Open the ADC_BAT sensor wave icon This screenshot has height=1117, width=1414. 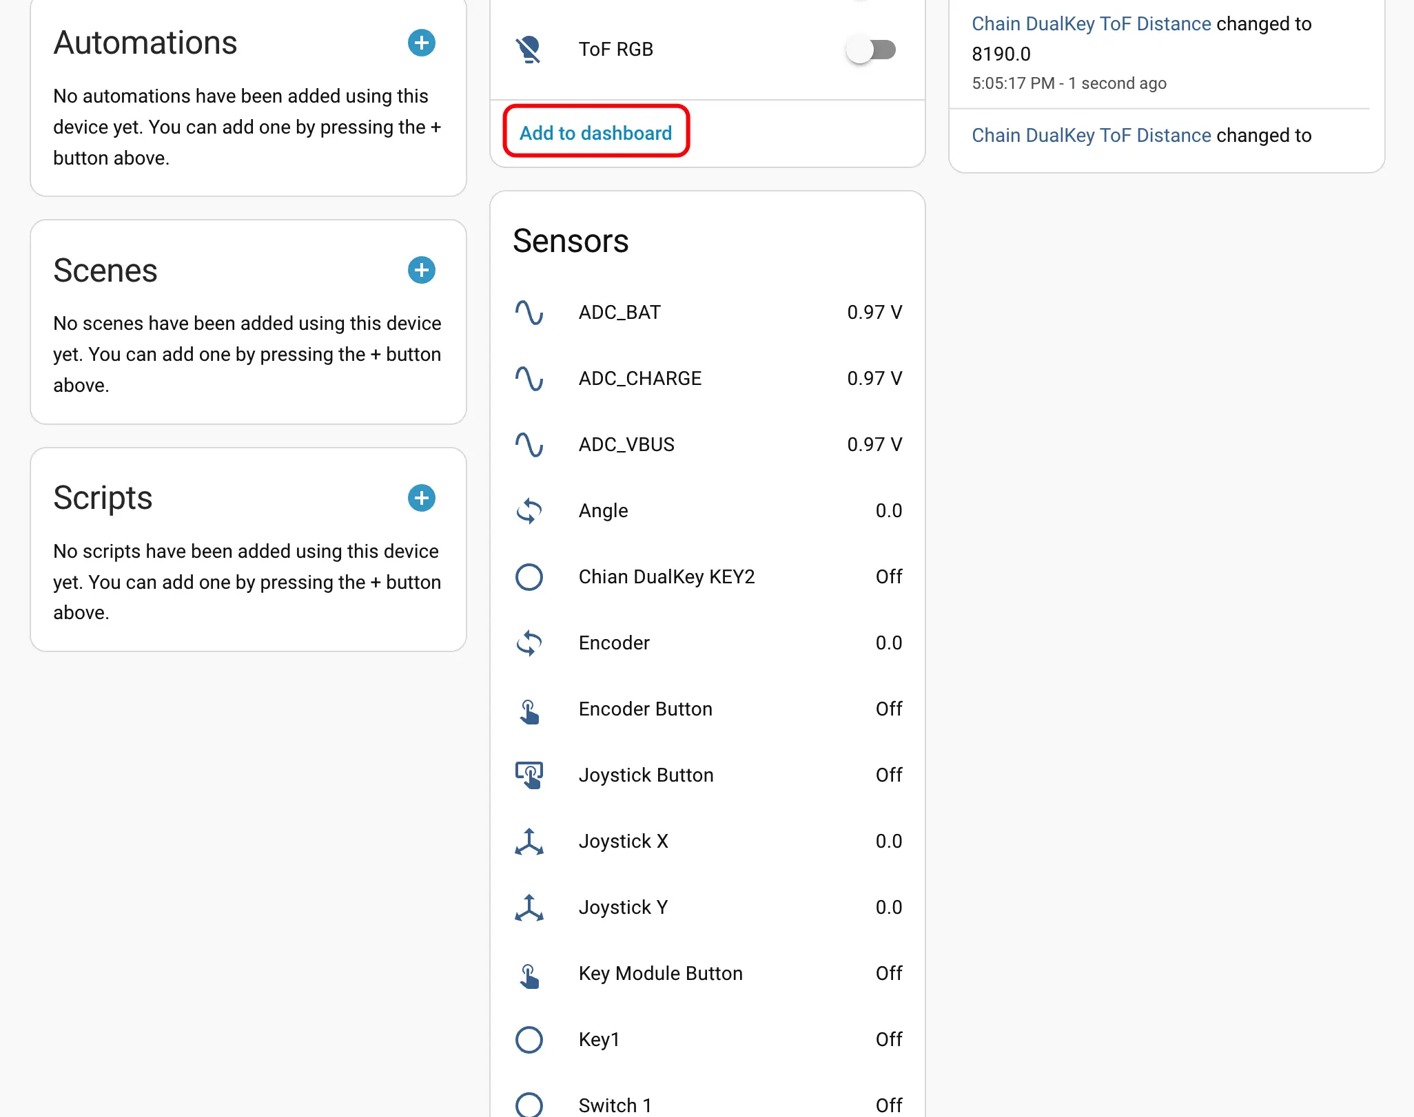[529, 313]
